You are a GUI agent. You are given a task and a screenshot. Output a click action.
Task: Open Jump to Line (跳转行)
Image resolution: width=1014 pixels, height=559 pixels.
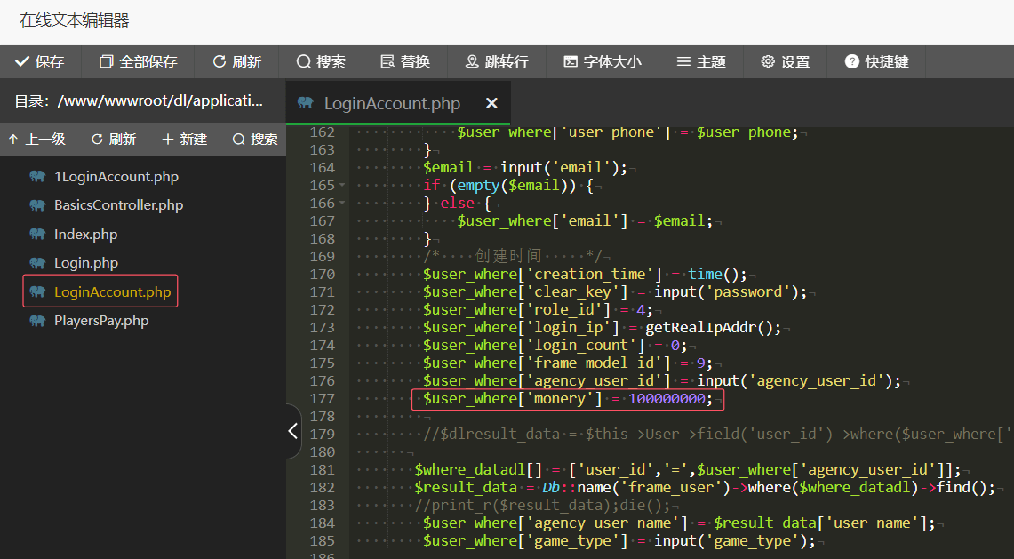point(497,61)
